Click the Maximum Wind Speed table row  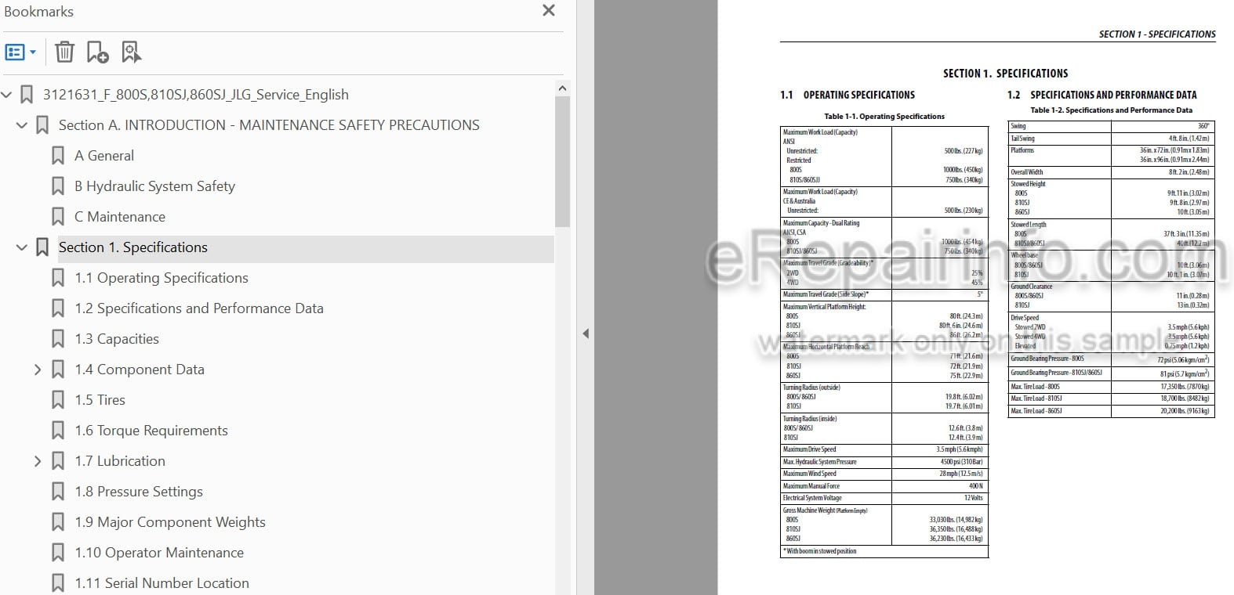[884, 474]
